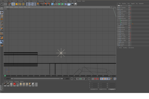Screen dimensions: 149x99
Task: Open the main File menu
Action: tap(2, 1)
